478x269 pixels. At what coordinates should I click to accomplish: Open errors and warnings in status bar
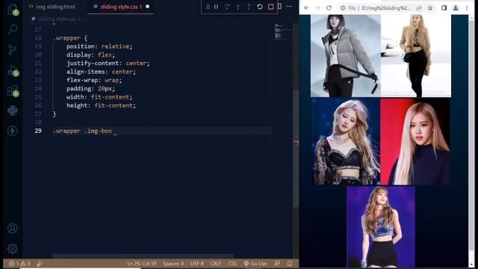pos(20,264)
